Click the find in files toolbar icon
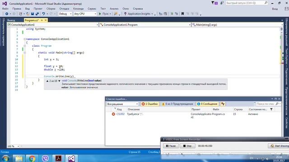Viewport: 289px width, 162px height. pos(116,14)
